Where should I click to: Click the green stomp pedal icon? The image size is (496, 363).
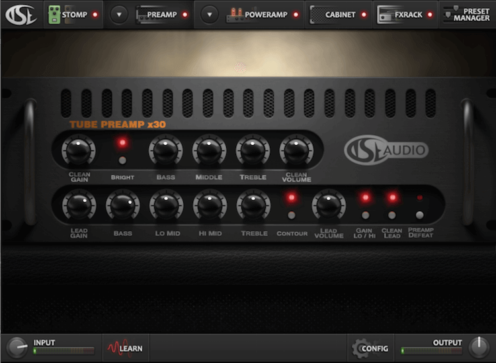click(x=54, y=15)
